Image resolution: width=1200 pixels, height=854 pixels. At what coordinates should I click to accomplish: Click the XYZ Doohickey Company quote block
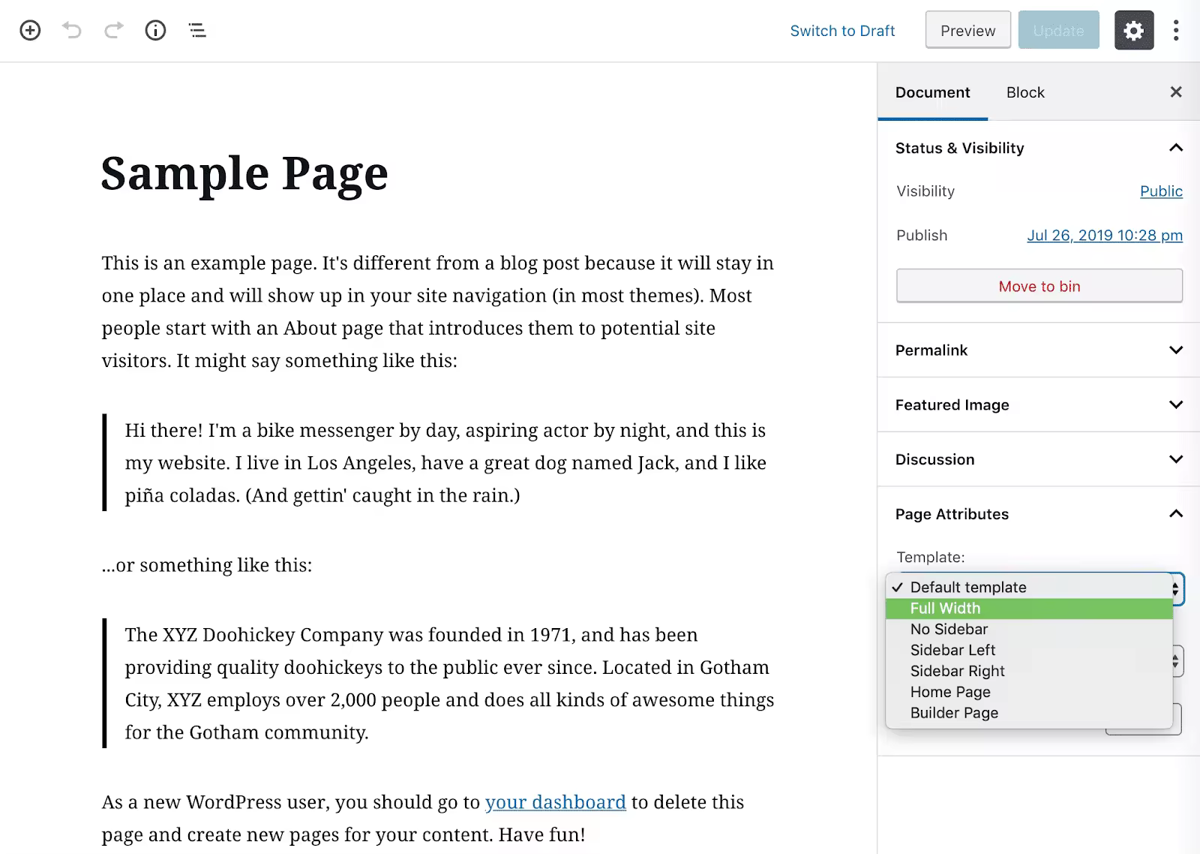(x=440, y=684)
